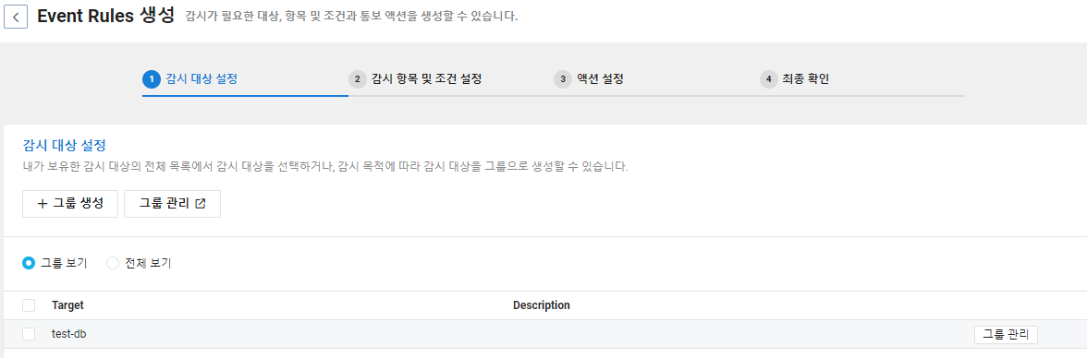Click the step 3 number circle

point(563,79)
